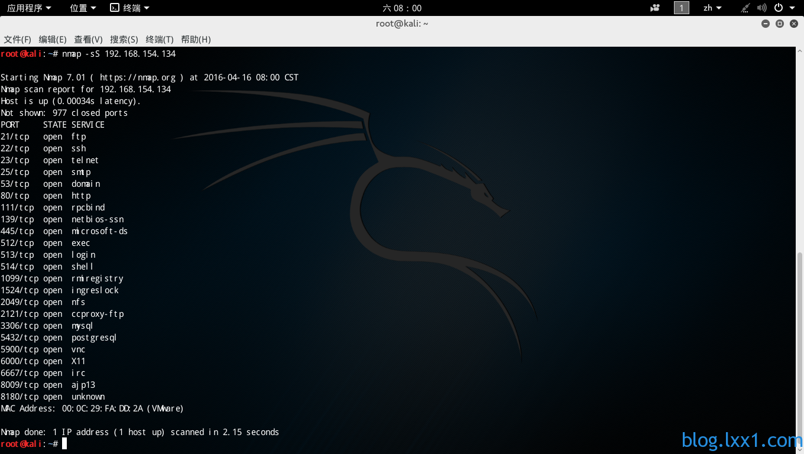Click the 'Not shown: 977 closed ports' line

64,113
